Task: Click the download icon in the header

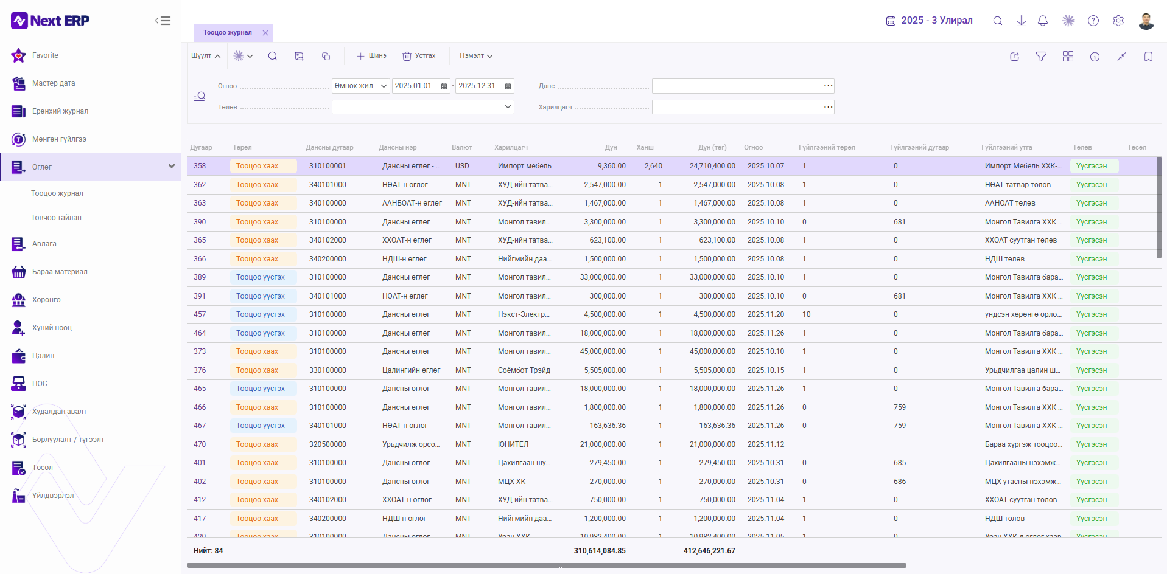Action: click(x=1022, y=21)
